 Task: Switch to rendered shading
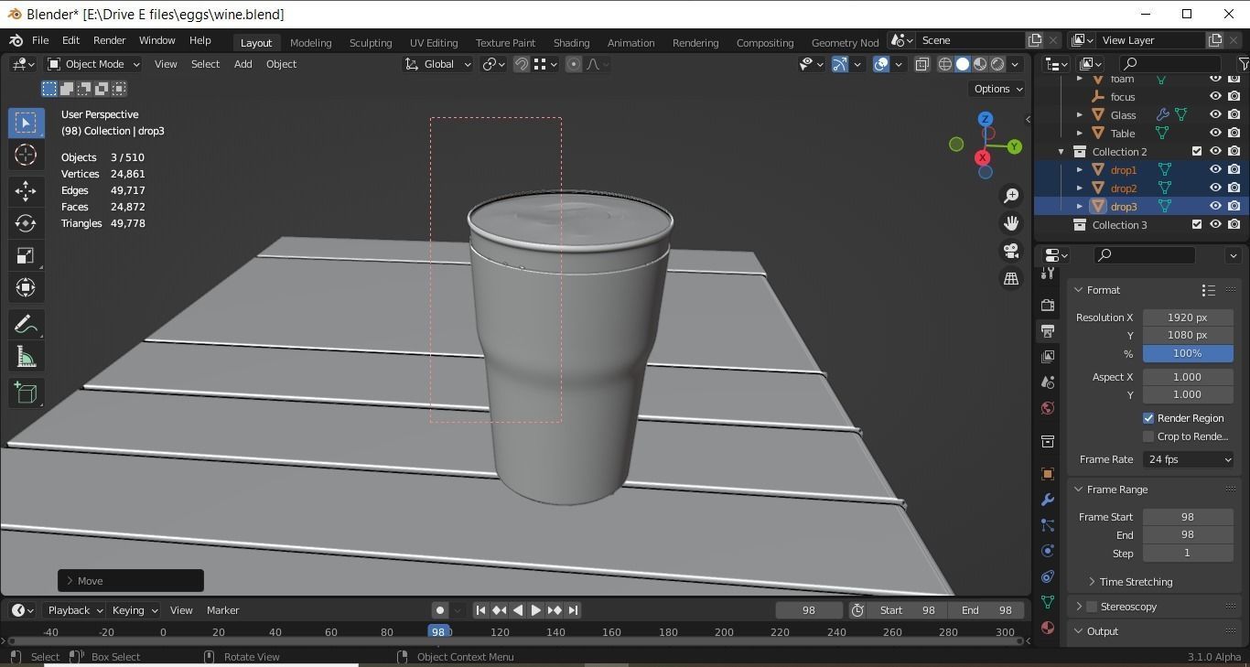[997, 64]
